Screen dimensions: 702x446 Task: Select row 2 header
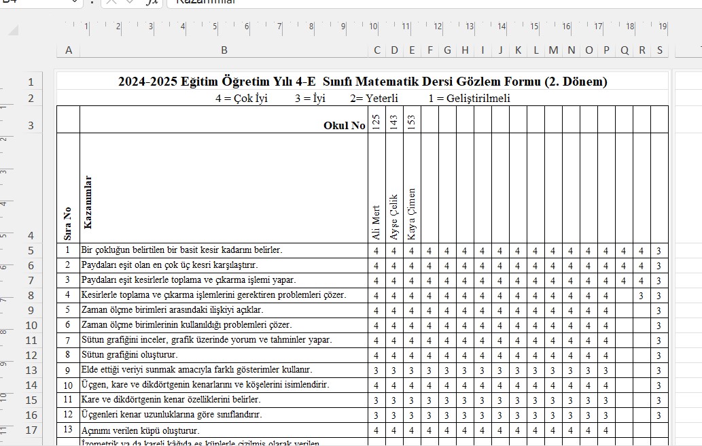(31, 98)
